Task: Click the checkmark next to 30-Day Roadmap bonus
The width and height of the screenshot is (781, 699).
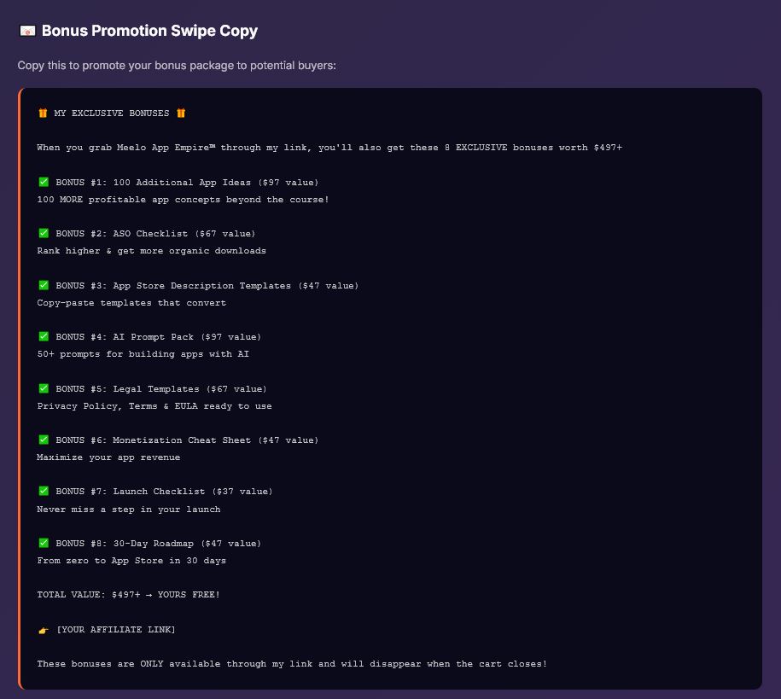Action: pos(44,543)
